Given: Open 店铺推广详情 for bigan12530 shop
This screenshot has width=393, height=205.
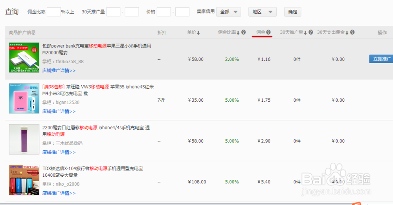Looking at the screenshot, I should pyautogui.click(x=59, y=112).
